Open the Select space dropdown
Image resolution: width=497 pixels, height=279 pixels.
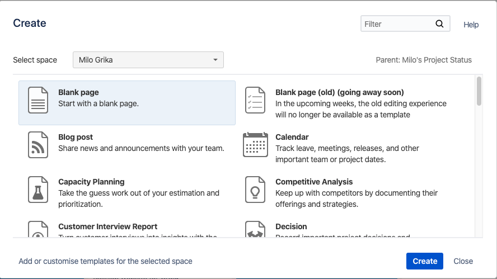pyautogui.click(x=148, y=60)
